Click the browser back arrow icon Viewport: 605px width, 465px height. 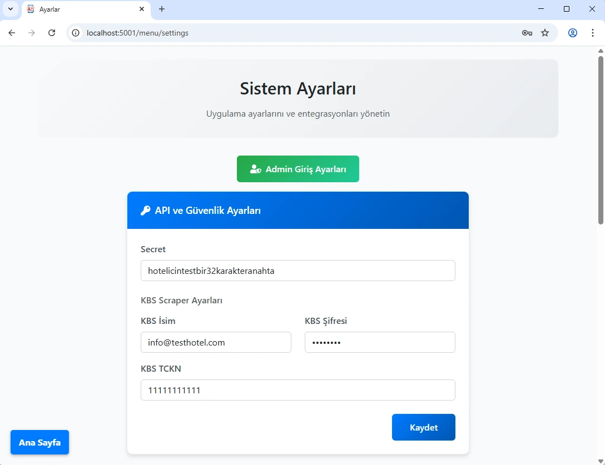pos(12,33)
